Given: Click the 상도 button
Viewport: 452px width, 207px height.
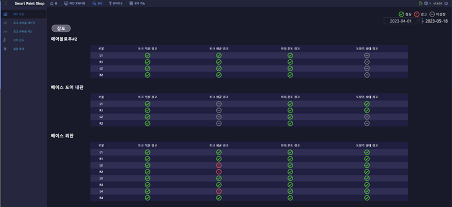Looking at the screenshot, I should 61,28.
